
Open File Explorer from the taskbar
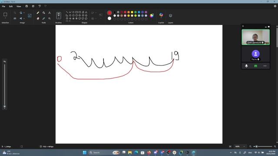pyautogui.click(x=130, y=153)
